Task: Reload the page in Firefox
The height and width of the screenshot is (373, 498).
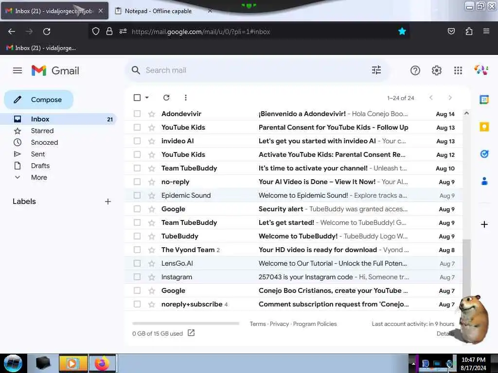Action: coord(47,32)
